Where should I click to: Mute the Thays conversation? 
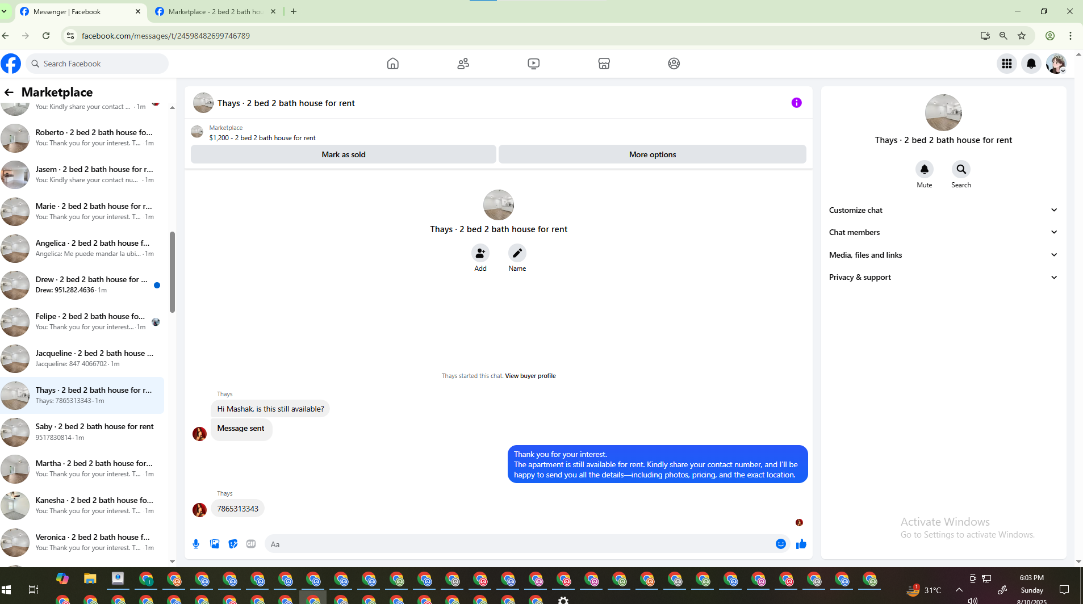(x=924, y=169)
